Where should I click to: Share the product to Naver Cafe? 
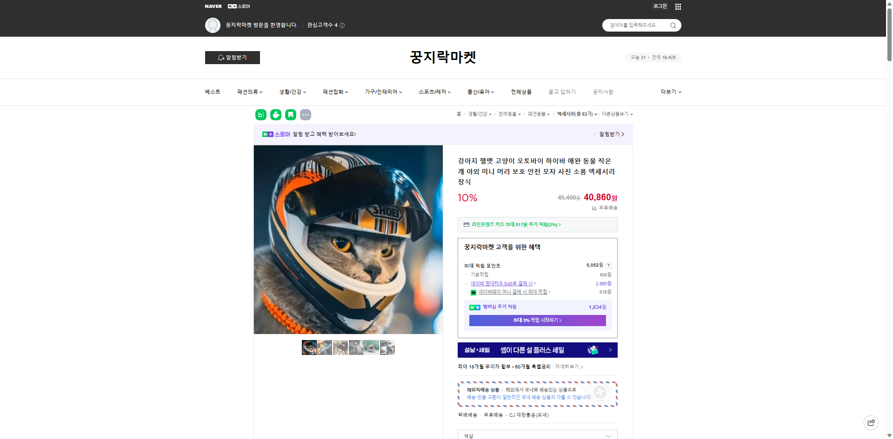tap(275, 115)
